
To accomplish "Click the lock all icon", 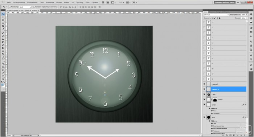I will [220, 18].
